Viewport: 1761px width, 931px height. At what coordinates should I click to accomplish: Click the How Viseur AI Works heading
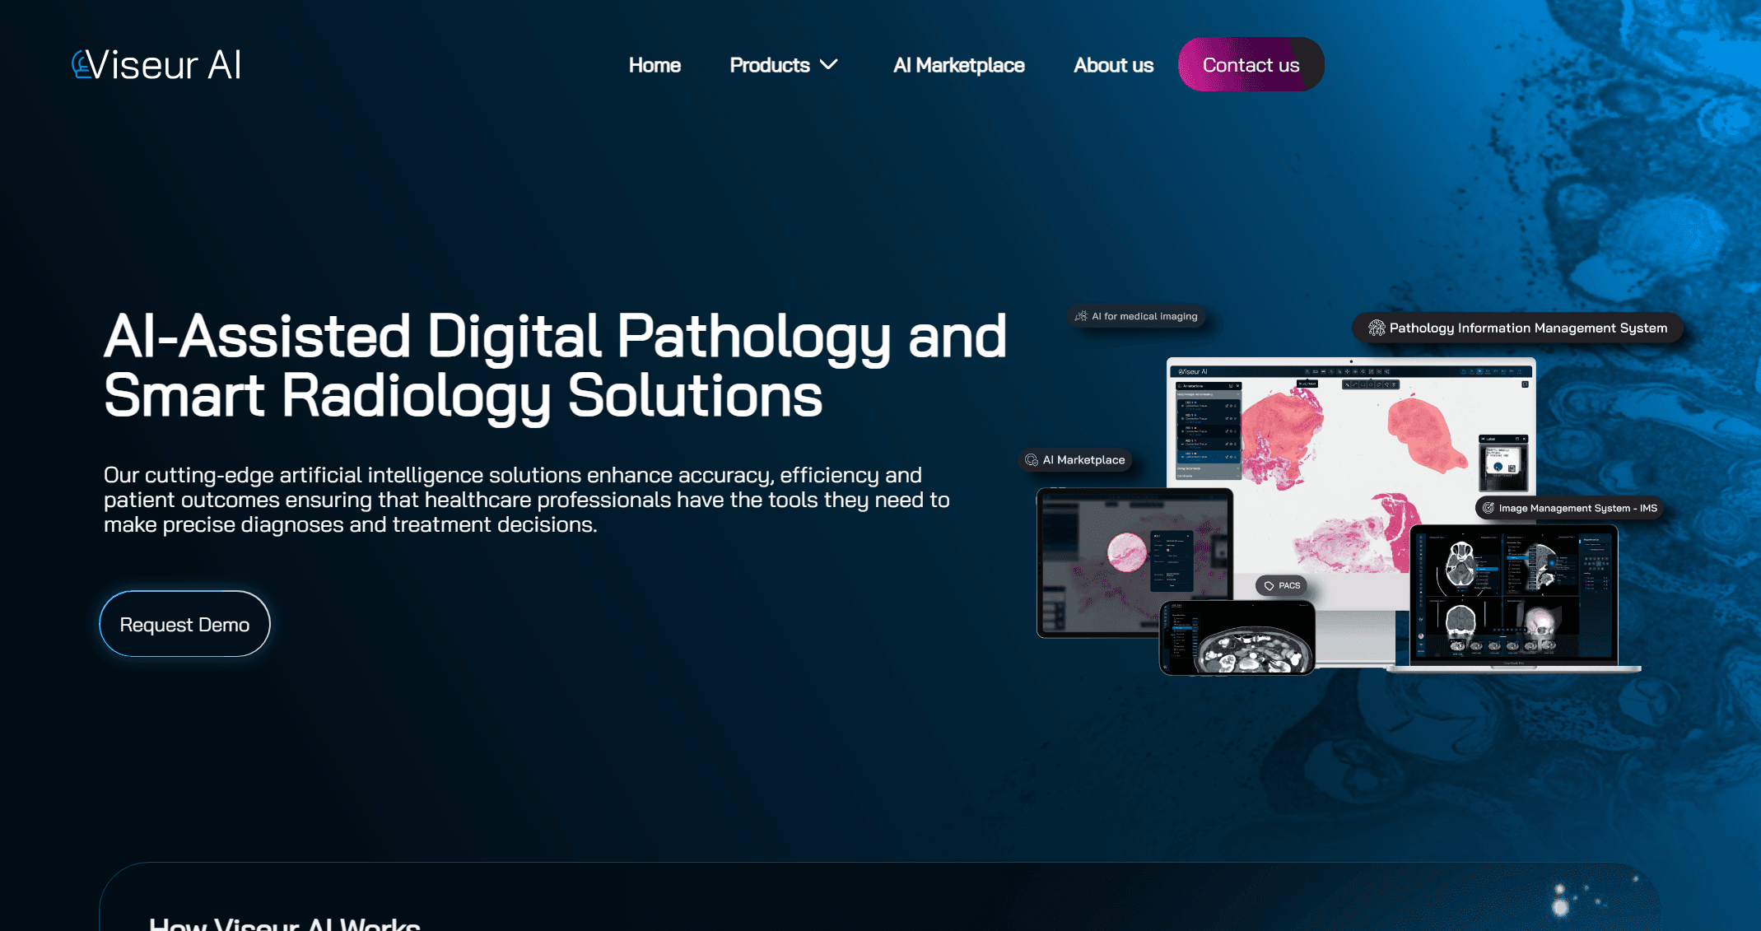284,924
